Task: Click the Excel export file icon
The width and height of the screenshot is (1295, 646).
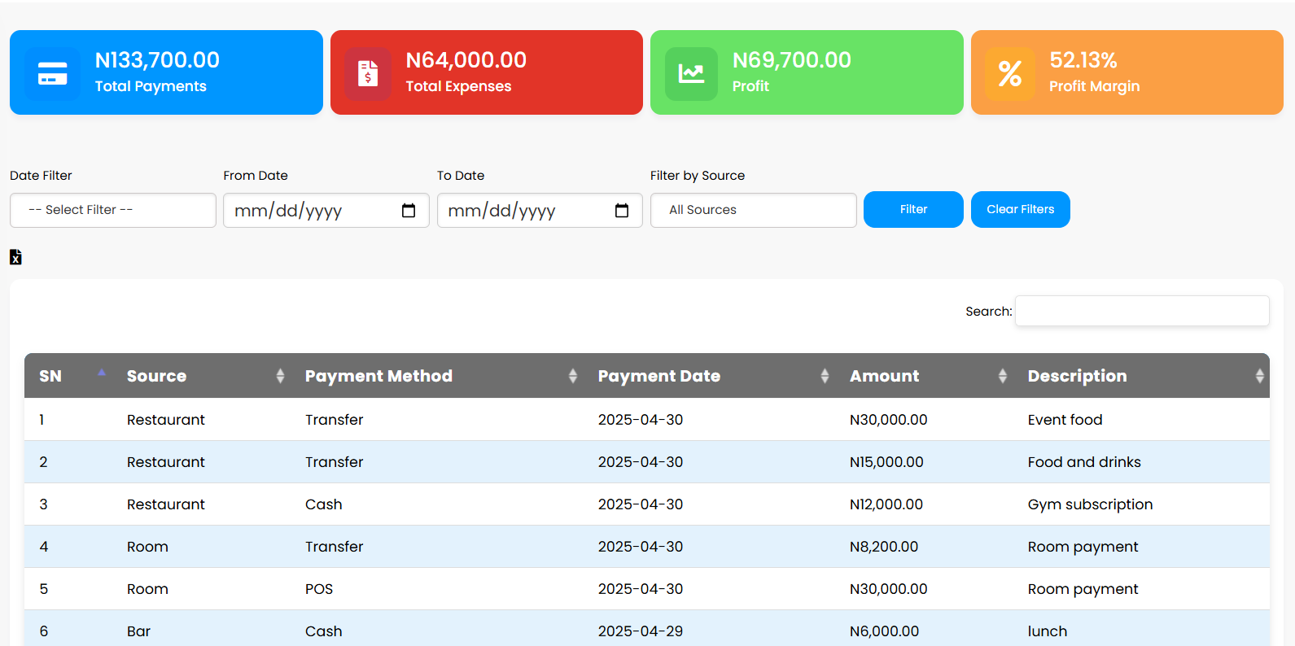Action: point(15,257)
